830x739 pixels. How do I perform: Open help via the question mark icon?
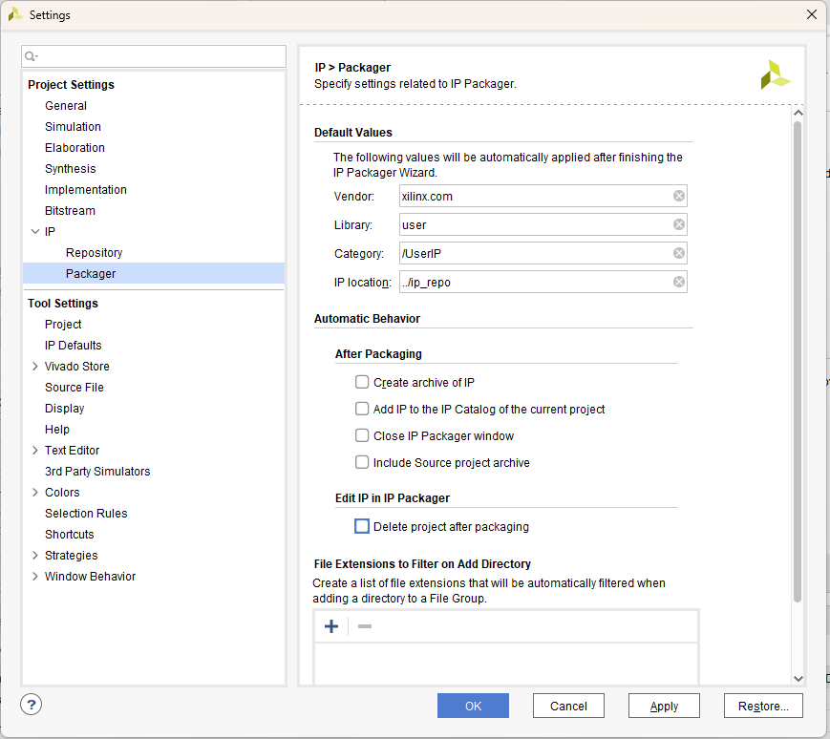click(32, 704)
